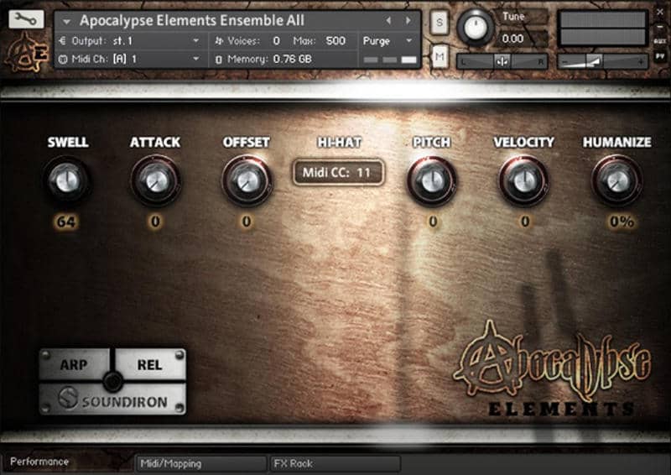Click the Pitch knob
This screenshot has height=475, width=671.
(x=432, y=180)
